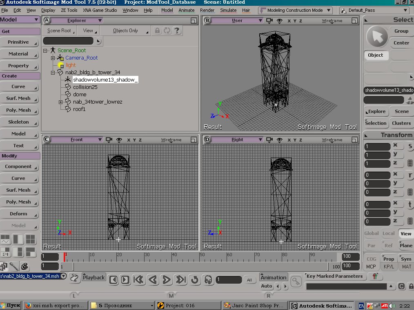Image resolution: width=414 pixels, height=310 pixels.
Task: Click the Deform button
Action: [x=20, y=214]
